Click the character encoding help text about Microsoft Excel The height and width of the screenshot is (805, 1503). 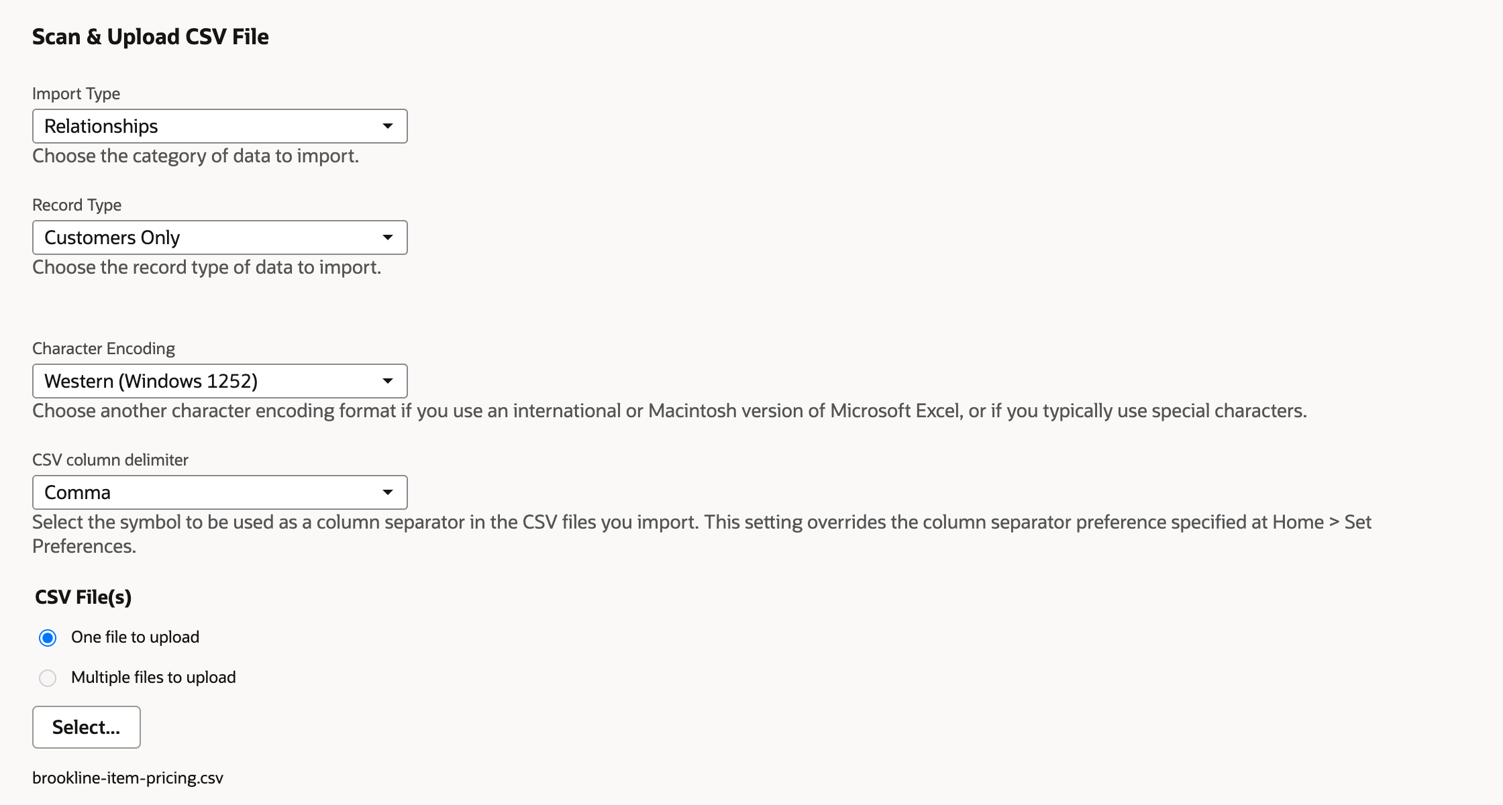[669, 411]
